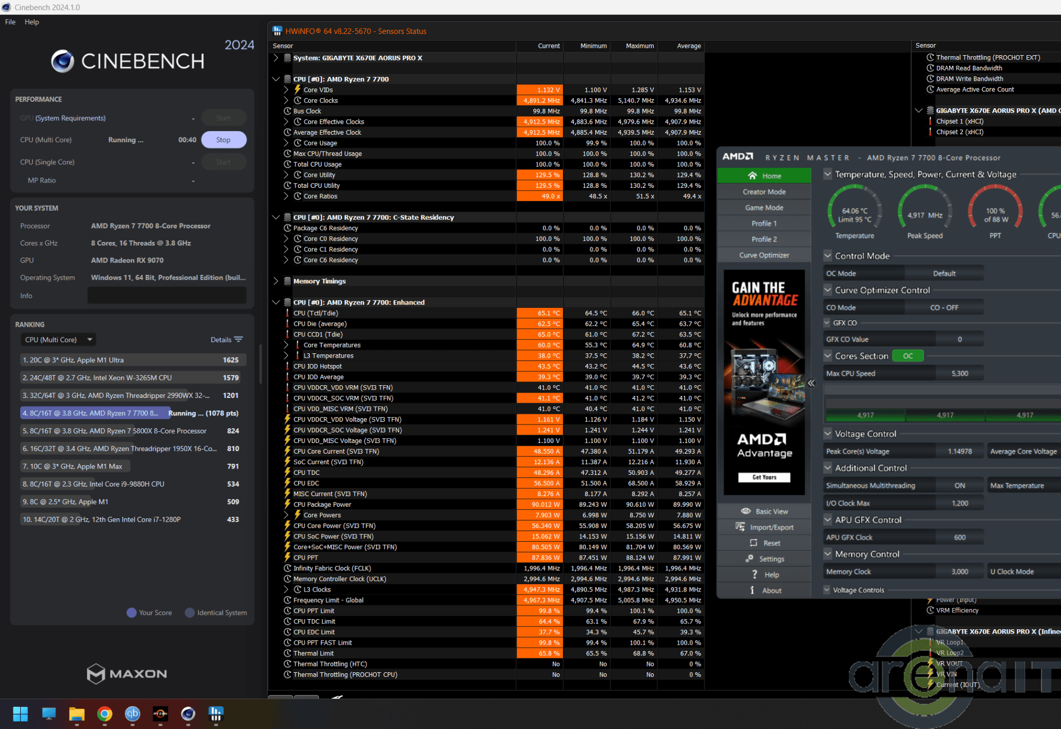Expand Core Effective Clocks row
The width and height of the screenshot is (1061, 729).
coord(286,121)
